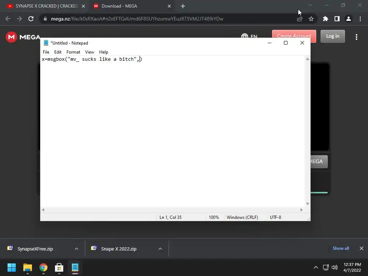Bookmark this page with the star
The height and width of the screenshot is (276, 368).
click(x=311, y=19)
